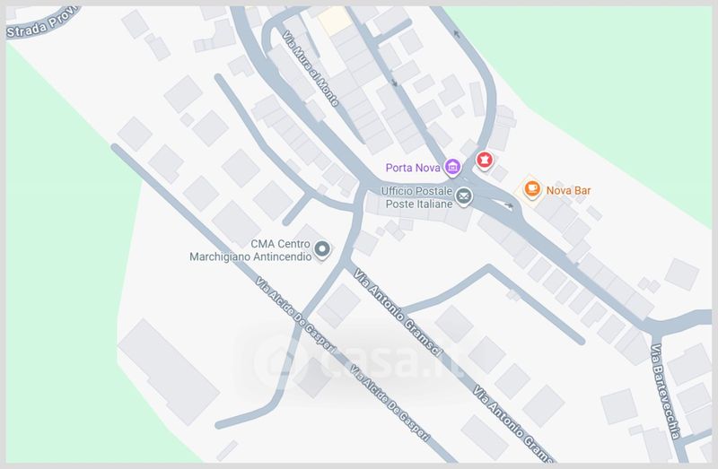Click the upper Via Antonio Gramsci label

click(398, 312)
